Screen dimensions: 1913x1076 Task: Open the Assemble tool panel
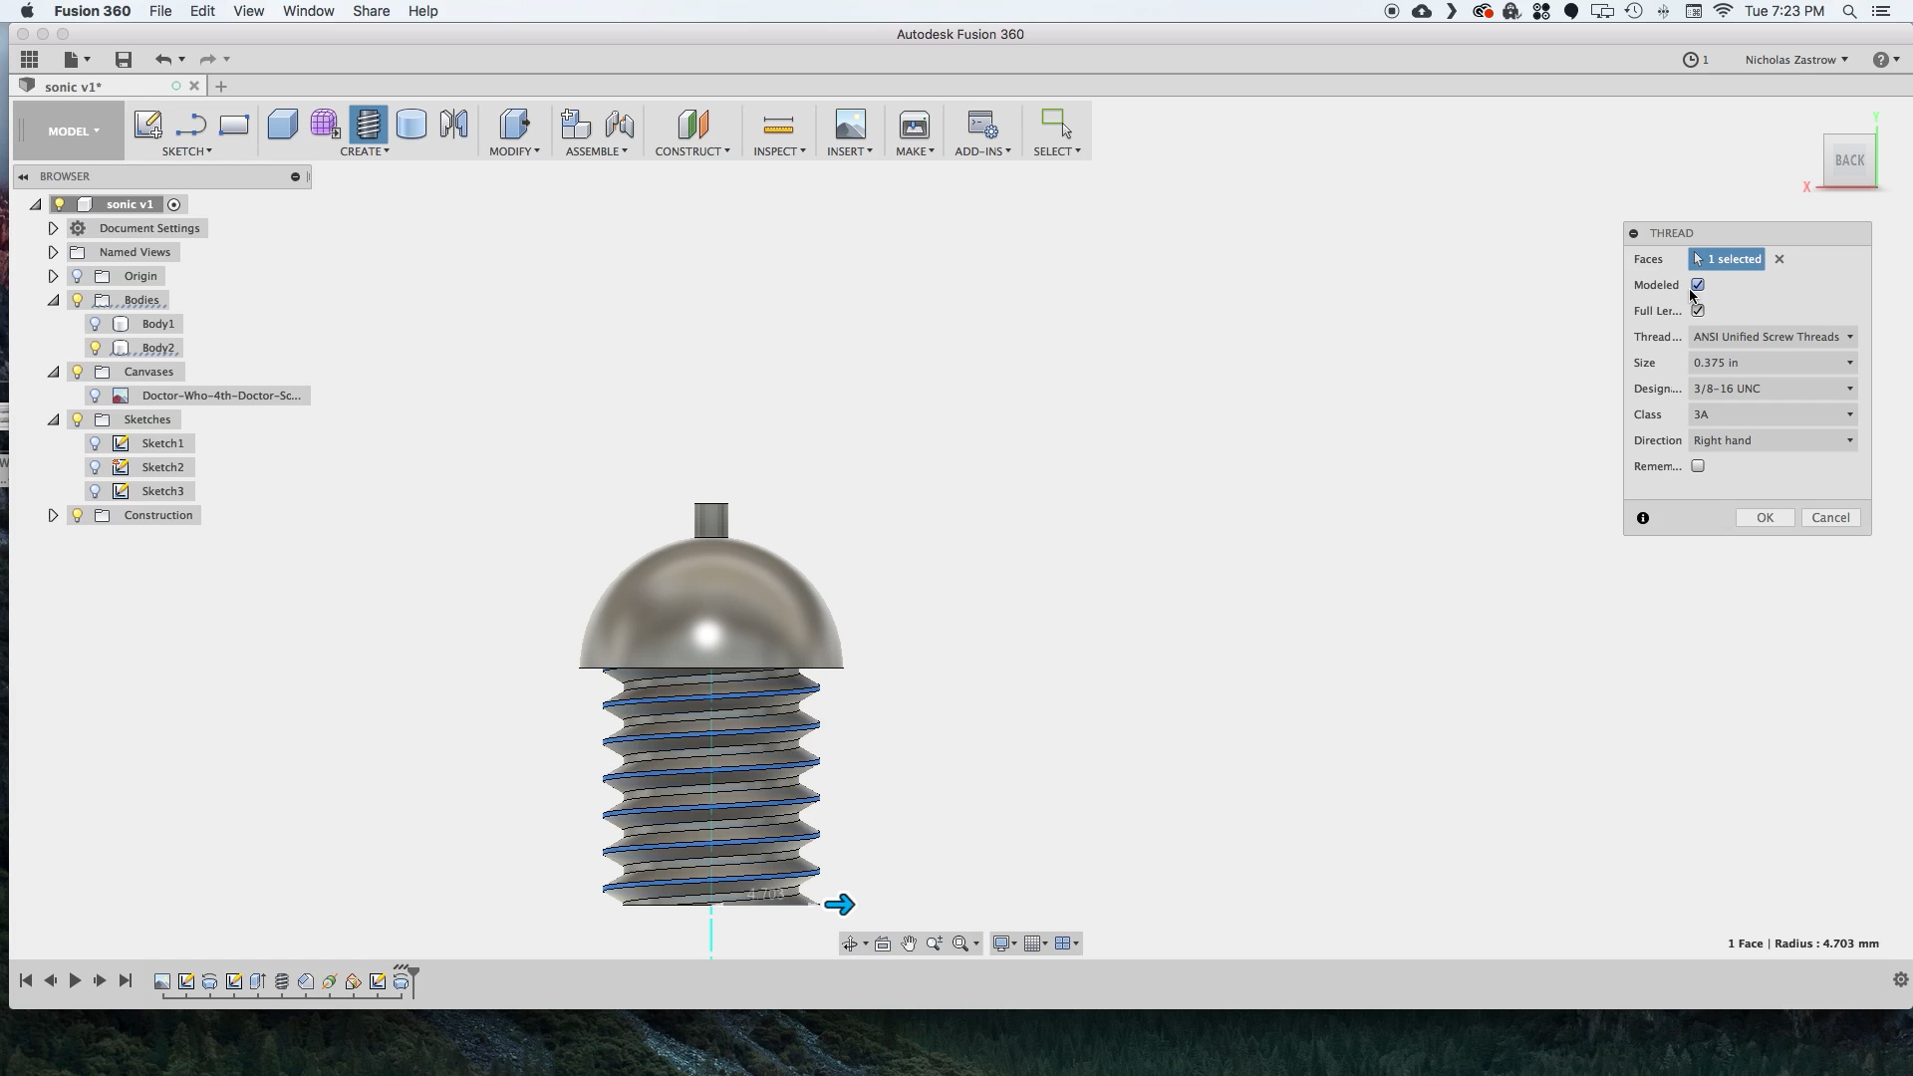pyautogui.click(x=597, y=151)
